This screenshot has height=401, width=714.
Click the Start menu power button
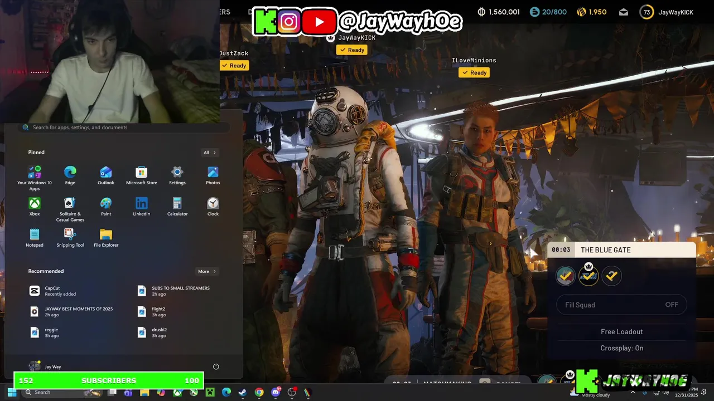coord(216,366)
